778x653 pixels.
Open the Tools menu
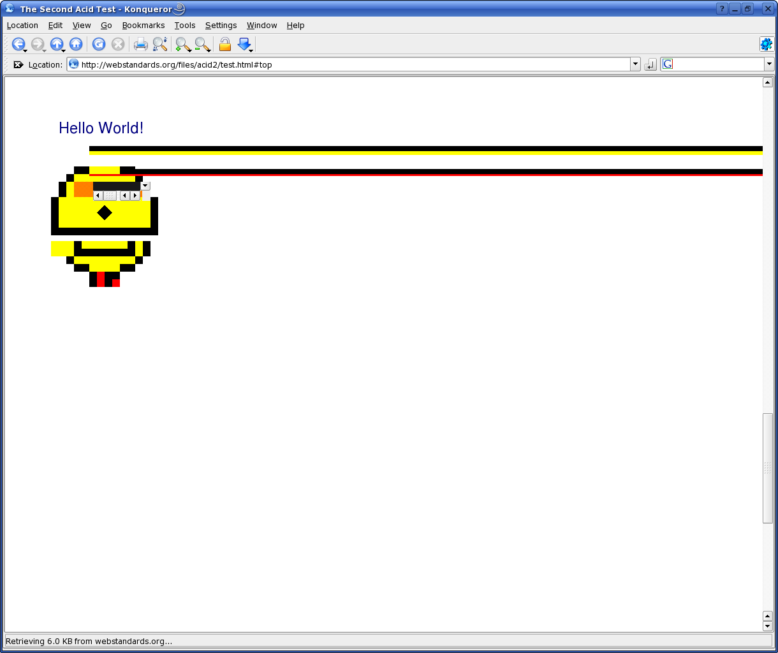pyautogui.click(x=185, y=26)
